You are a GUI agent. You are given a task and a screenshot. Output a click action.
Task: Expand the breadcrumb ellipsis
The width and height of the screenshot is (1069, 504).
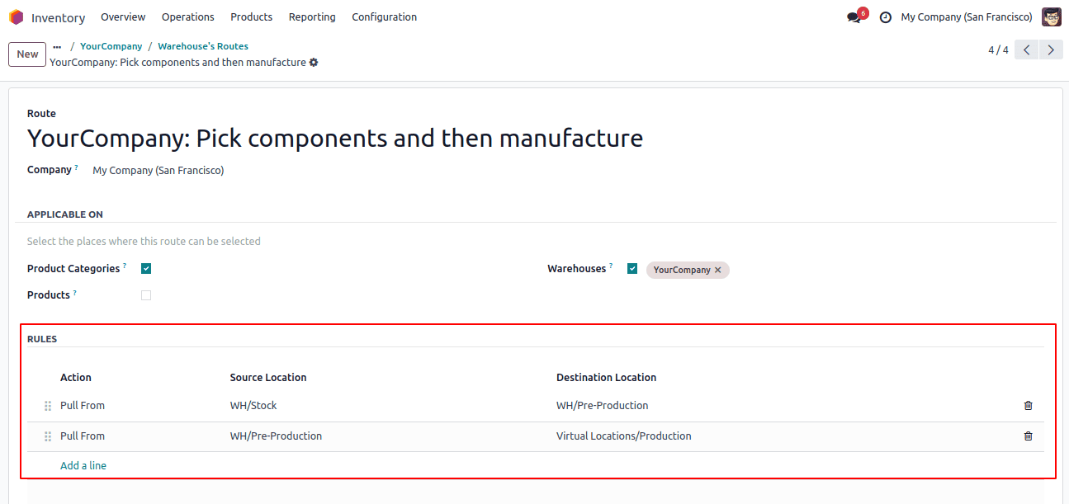click(57, 47)
